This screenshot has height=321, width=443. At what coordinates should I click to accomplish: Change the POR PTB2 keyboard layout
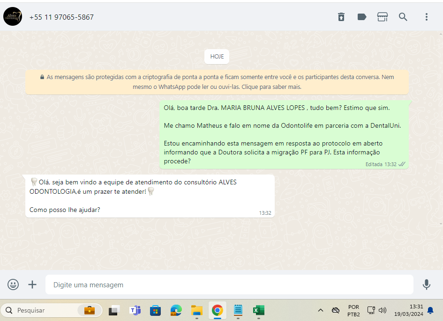click(x=353, y=310)
